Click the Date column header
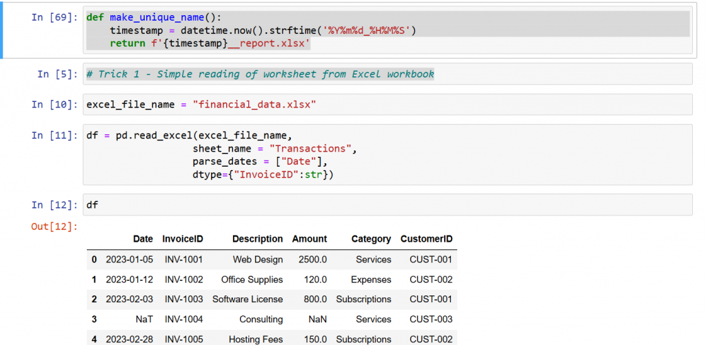Screen dimensions: 706x345 (x=143, y=239)
